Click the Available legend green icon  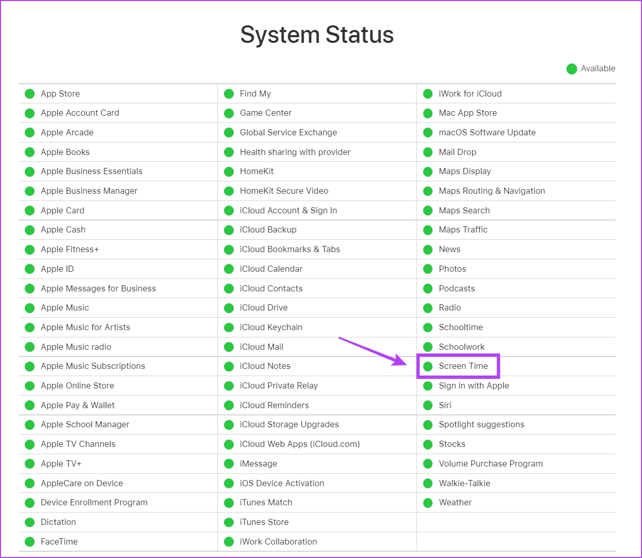click(x=571, y=69)
